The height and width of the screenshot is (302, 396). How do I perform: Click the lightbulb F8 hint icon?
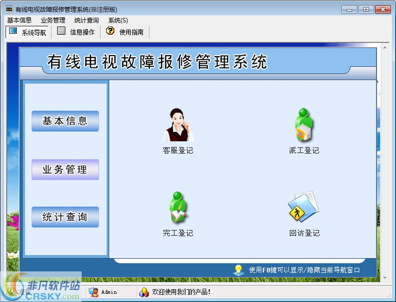pyautogui.click(x=238, y=270)
